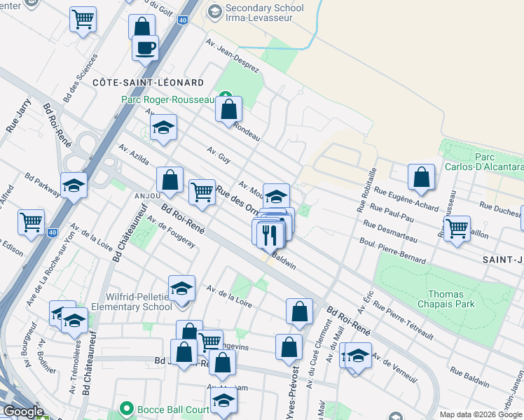Select the Wilfrid-Pelletier Elementary School marker
Image resolution: width=524 pixels, height=420 pixels.
(x=182, y=290)
